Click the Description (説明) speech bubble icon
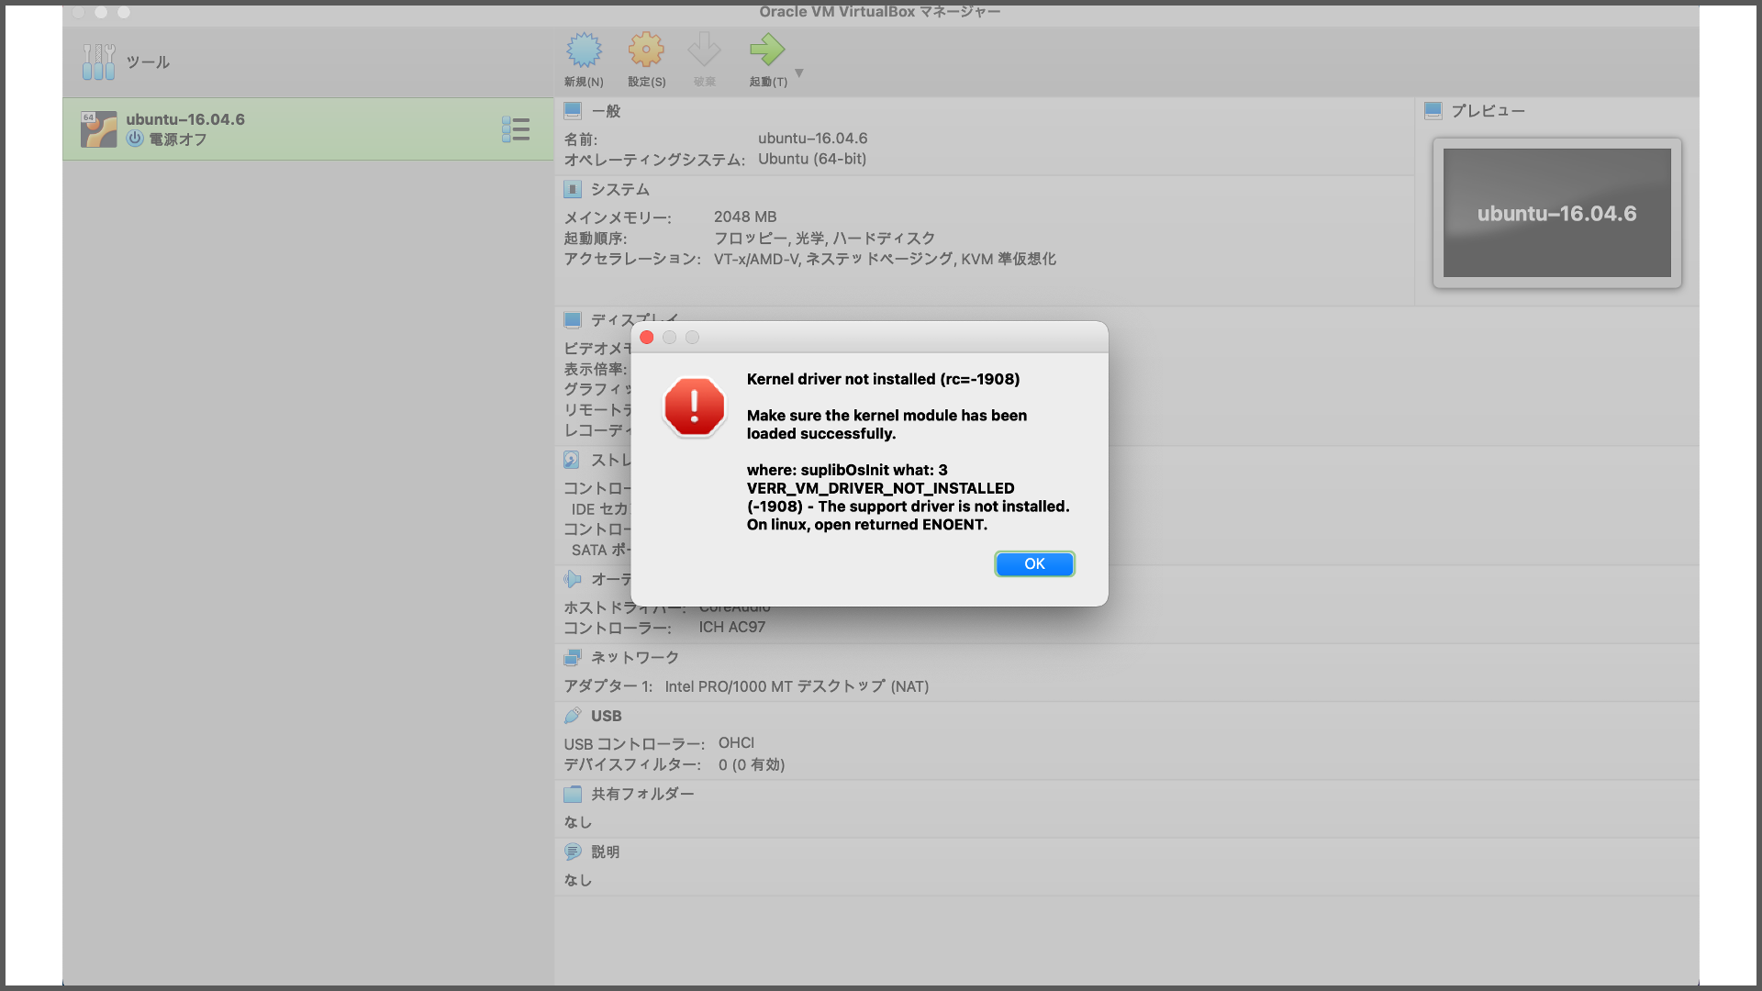1762x991 pixels. pyautogui.click(x=573, y=852)
